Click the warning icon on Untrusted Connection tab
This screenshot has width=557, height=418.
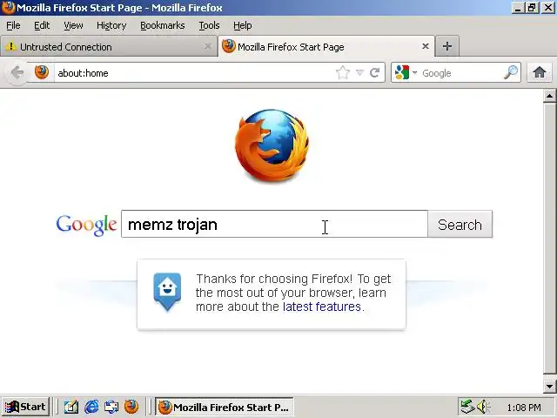11,46
